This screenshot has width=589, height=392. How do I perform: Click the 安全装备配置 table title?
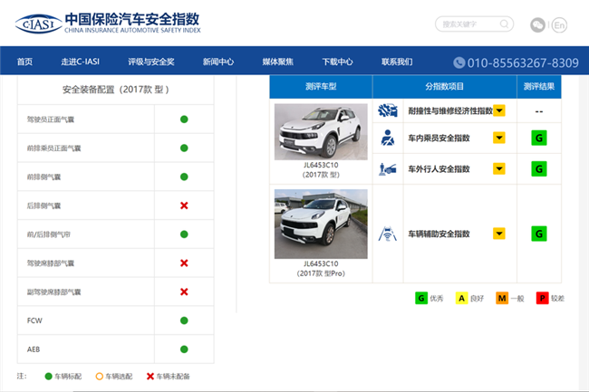click(x=116, y=90)
